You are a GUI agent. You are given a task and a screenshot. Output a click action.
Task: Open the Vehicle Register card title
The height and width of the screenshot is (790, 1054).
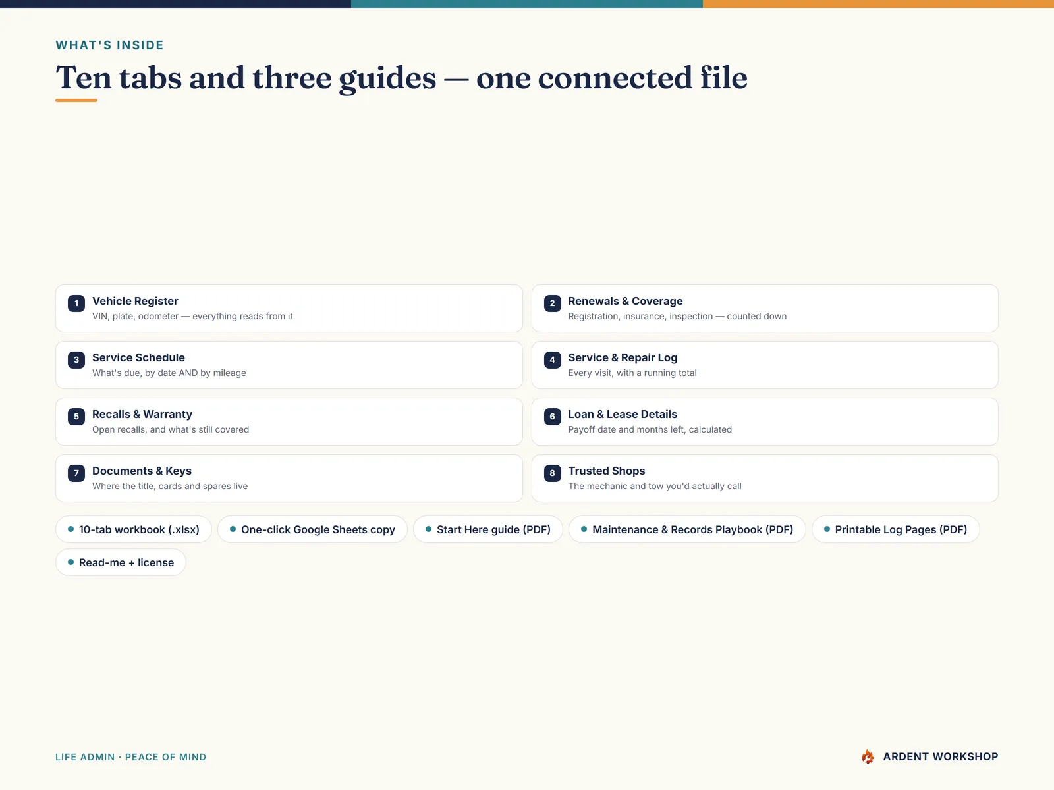coord(135,301)
